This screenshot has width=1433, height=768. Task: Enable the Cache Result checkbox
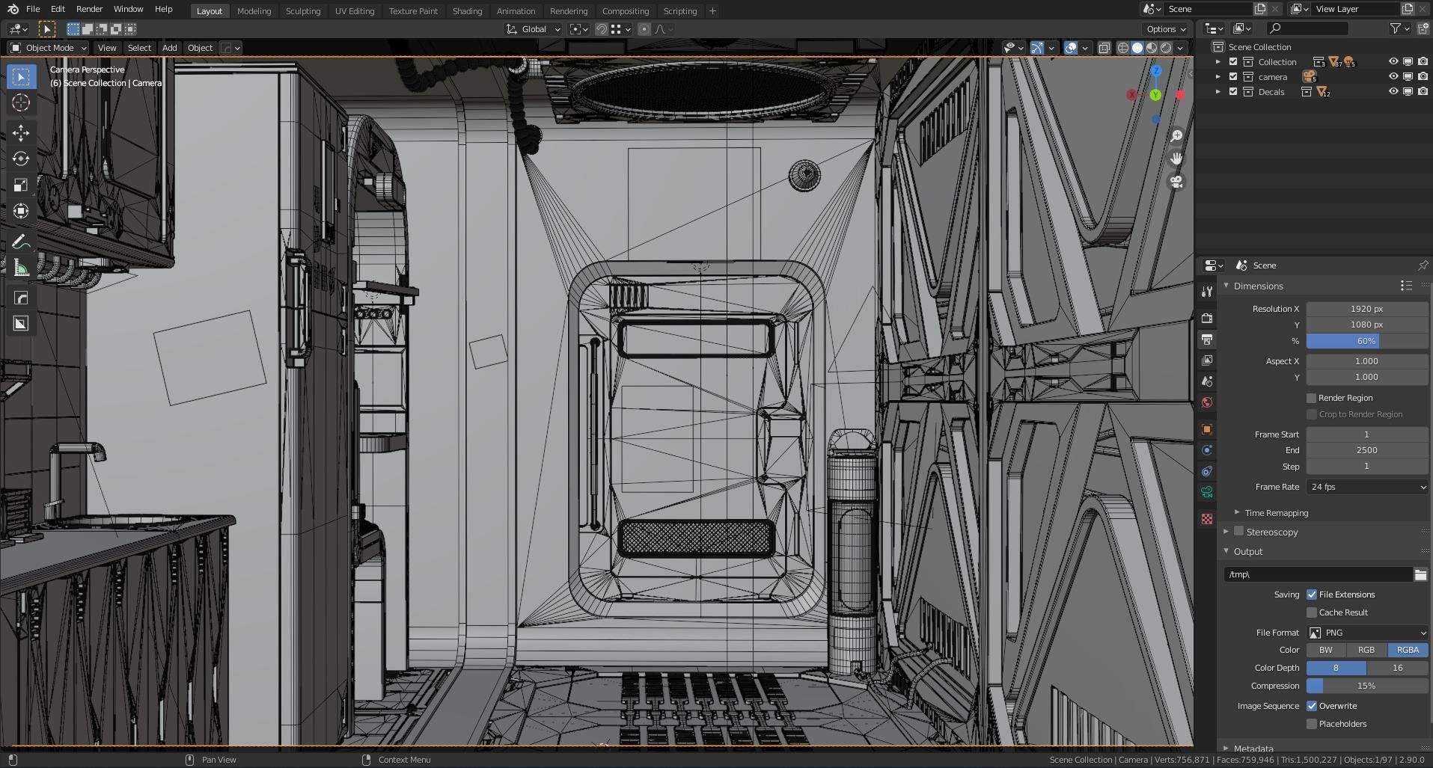[x=1311, y=612]
